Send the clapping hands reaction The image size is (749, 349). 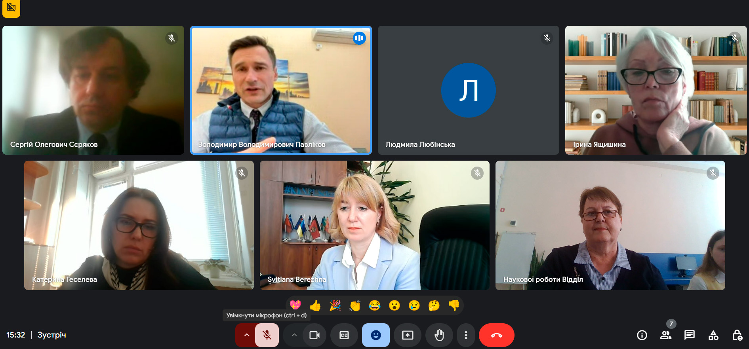coord(355,305)
